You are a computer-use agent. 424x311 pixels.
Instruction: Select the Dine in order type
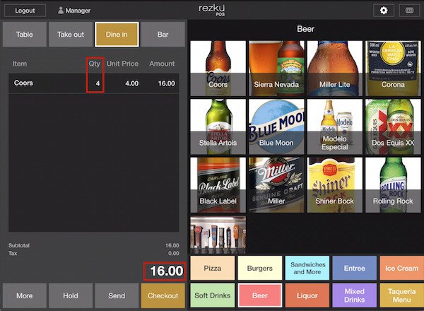pos(117,35)
